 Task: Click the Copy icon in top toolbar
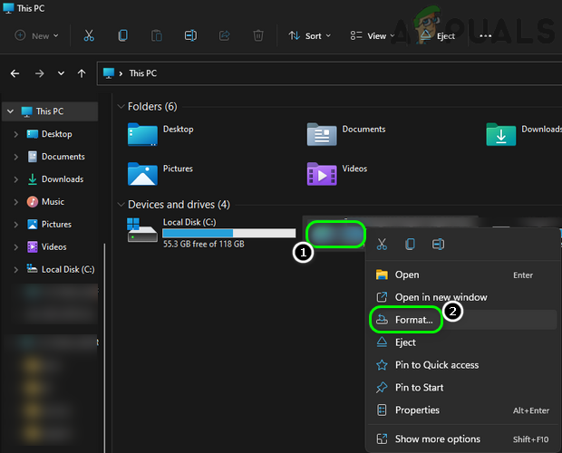point(122,36)
